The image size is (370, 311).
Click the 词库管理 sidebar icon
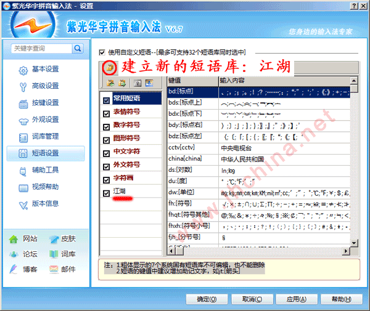tap(23, 137)
